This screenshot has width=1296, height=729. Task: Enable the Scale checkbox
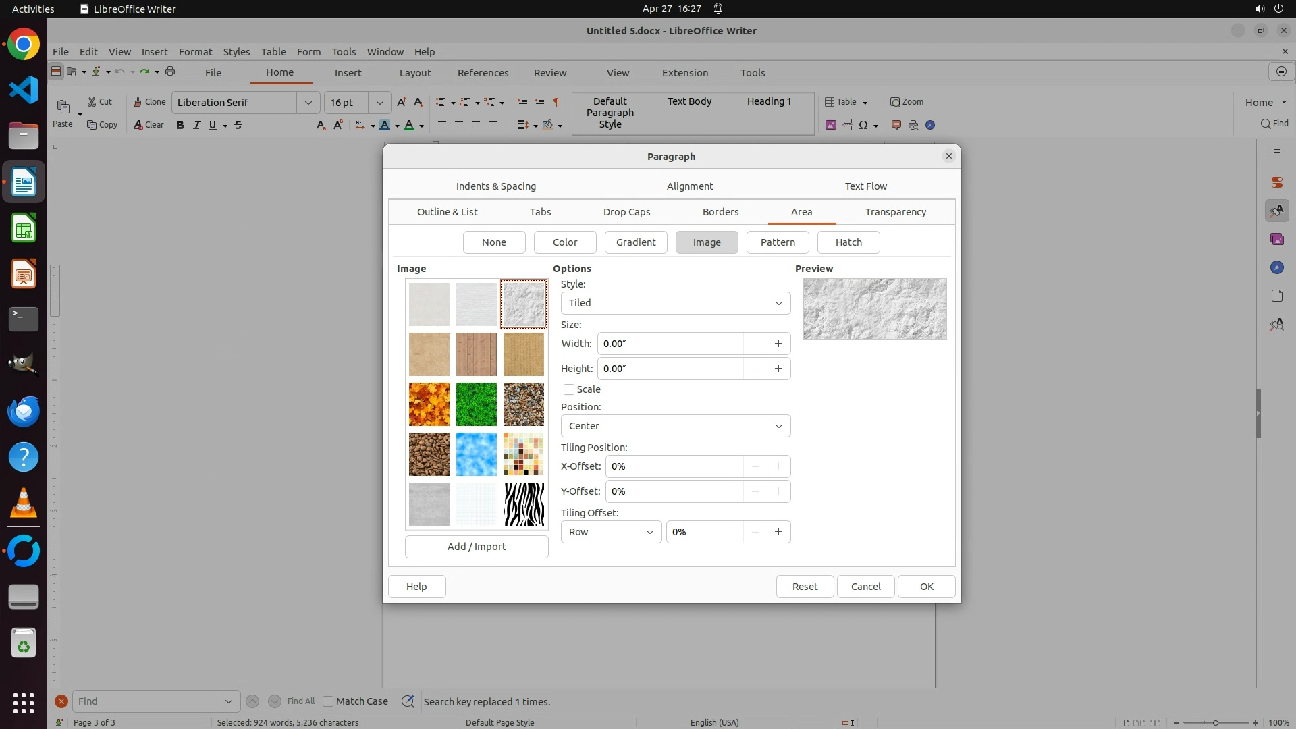point(569,389)
